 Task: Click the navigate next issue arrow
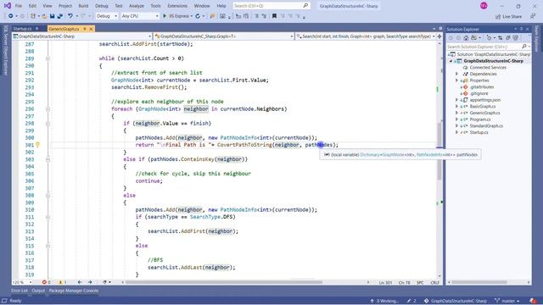tap(90, 282)
